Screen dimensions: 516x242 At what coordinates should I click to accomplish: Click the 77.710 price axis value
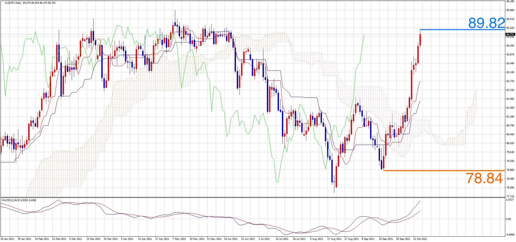510,197
